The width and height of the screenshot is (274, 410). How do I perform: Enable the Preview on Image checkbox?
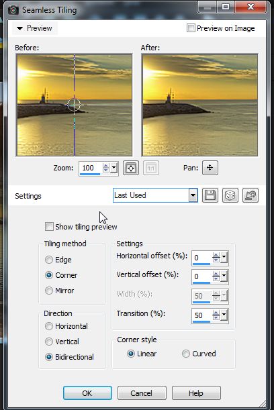click(x=191, y=28)
